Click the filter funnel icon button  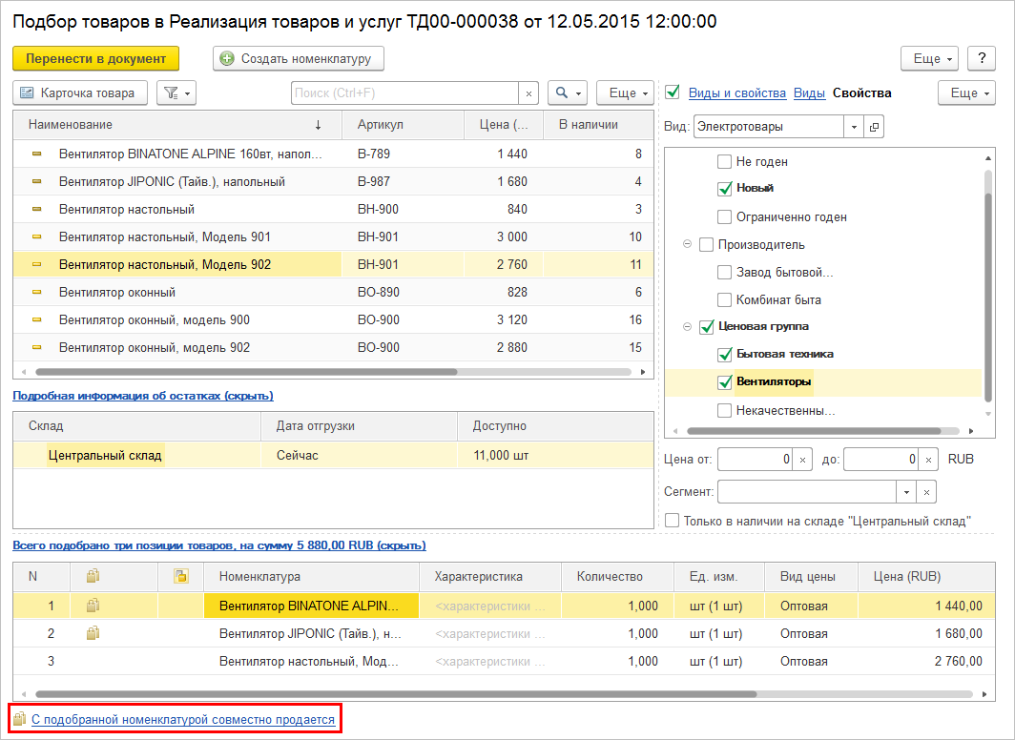176,92
